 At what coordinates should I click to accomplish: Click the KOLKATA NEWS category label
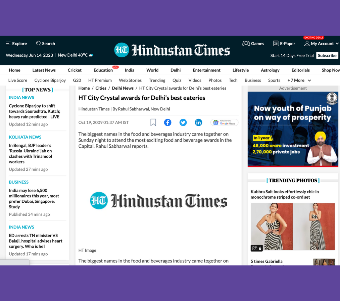[25, 137]
